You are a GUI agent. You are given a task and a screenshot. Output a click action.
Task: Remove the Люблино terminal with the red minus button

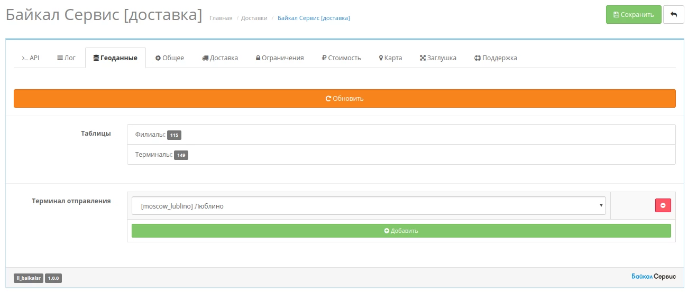(663, 206)
